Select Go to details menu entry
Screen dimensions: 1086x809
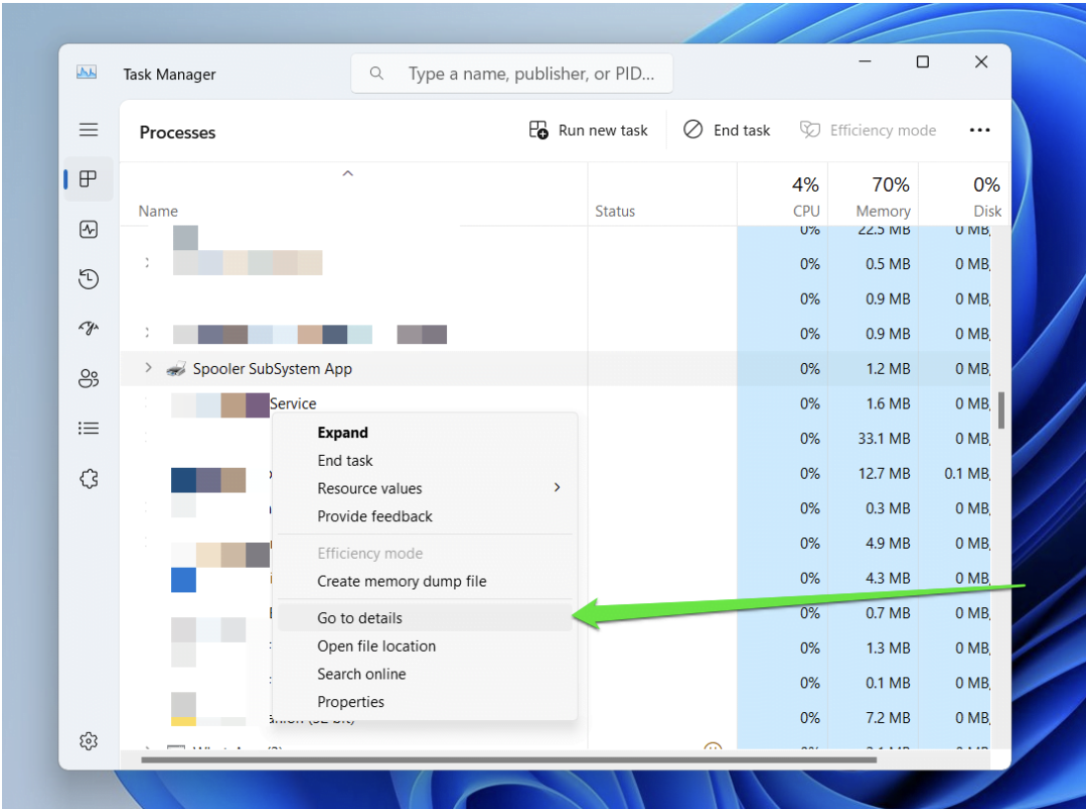359,617
